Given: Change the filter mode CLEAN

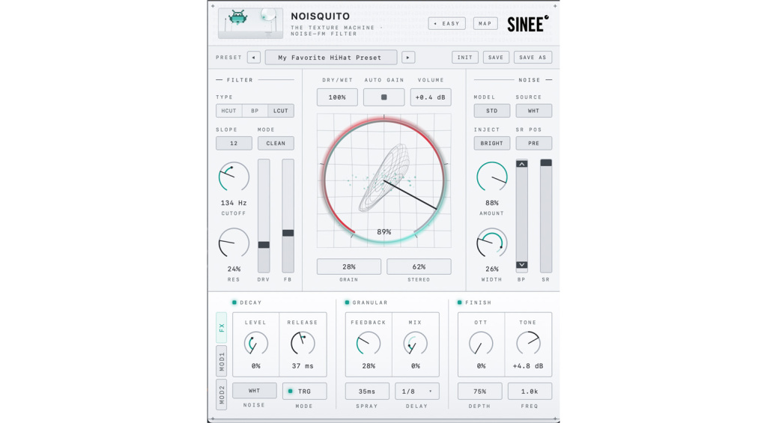Looking at the screenshot, I should [x=276, y=143].
